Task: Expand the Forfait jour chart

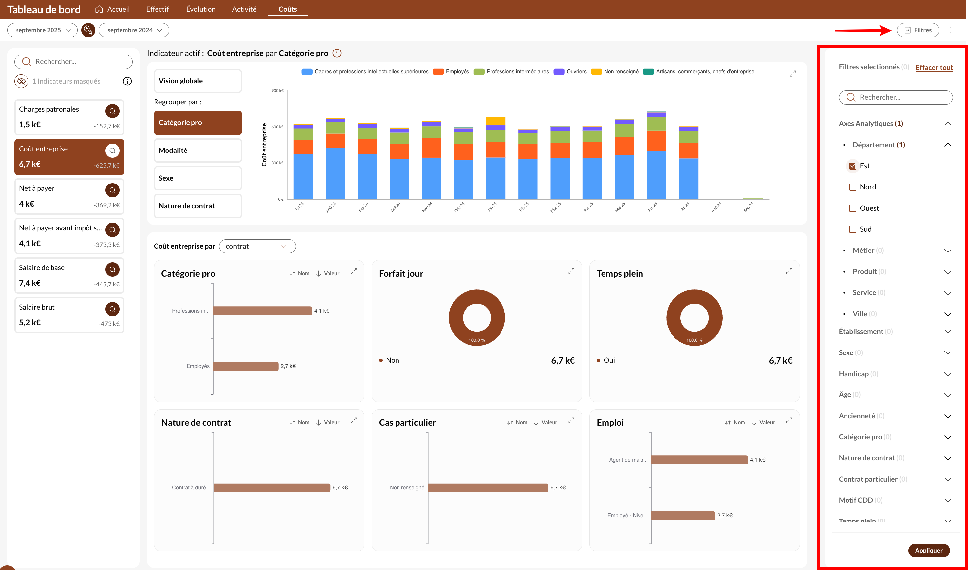Action: tap(571, 271)
